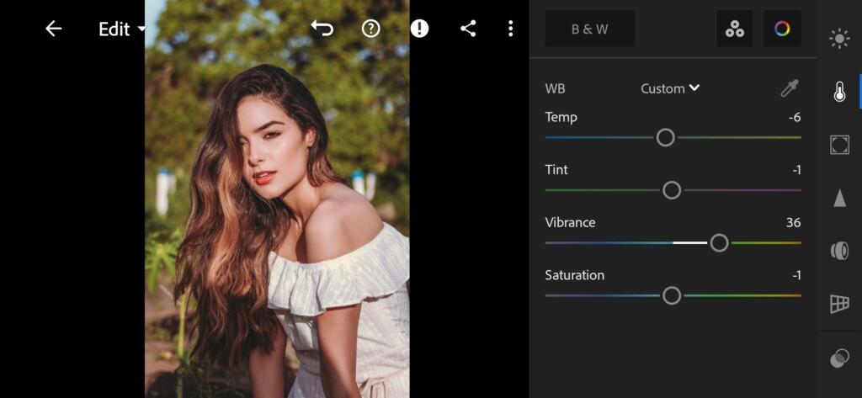
Task: Pick the white balance eyedropper
Action: click(790, 88)
